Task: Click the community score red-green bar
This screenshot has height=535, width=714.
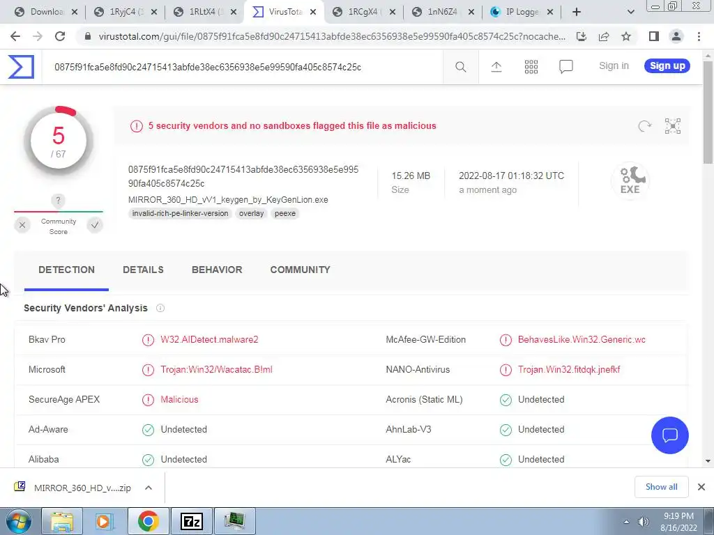Action: [x=59, y=212]
